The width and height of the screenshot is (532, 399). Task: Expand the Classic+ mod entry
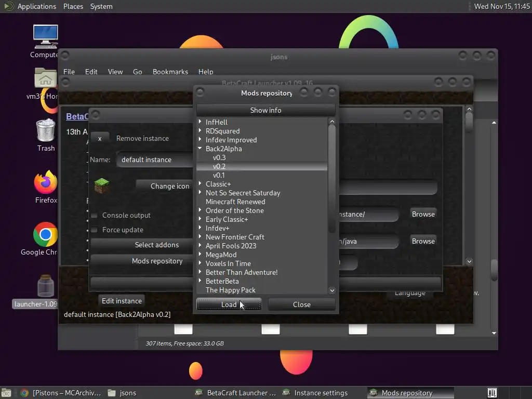(200, 183)
